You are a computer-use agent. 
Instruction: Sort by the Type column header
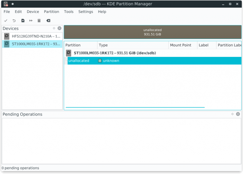click(x=133, y=45)
